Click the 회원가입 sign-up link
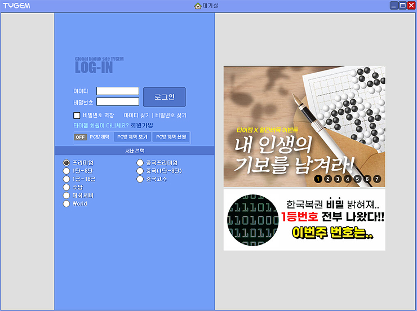Screen dimensions: 417x311 pos(142,125)
